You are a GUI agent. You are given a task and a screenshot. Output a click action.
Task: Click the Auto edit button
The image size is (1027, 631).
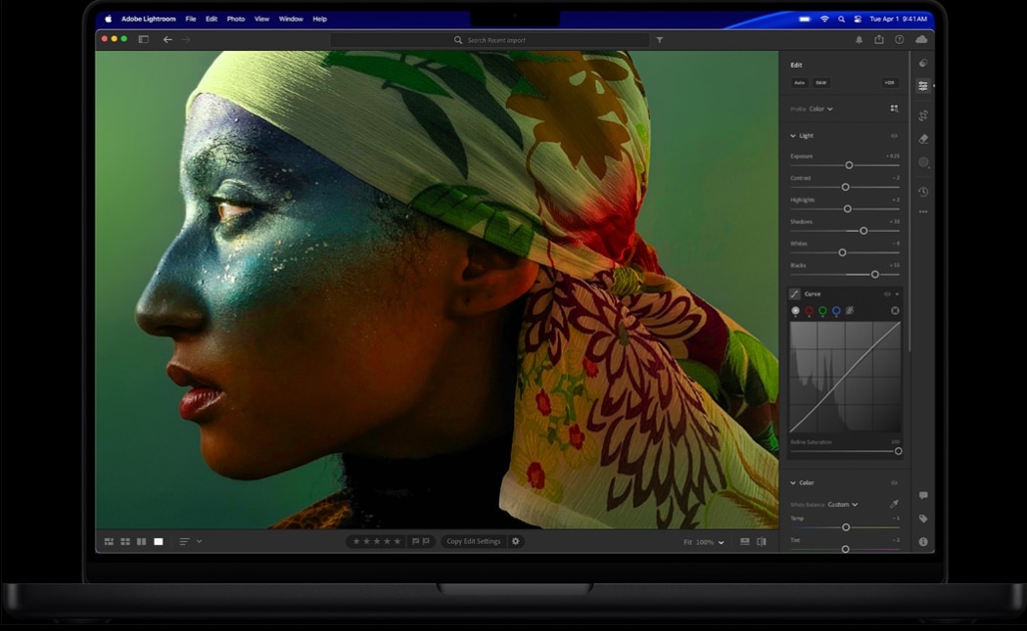click(x=799, y=83)
